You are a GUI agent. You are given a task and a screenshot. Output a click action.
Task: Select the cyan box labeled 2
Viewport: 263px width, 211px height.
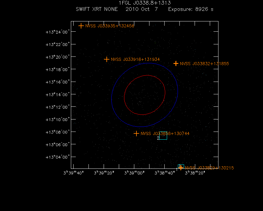pos(163,136)
